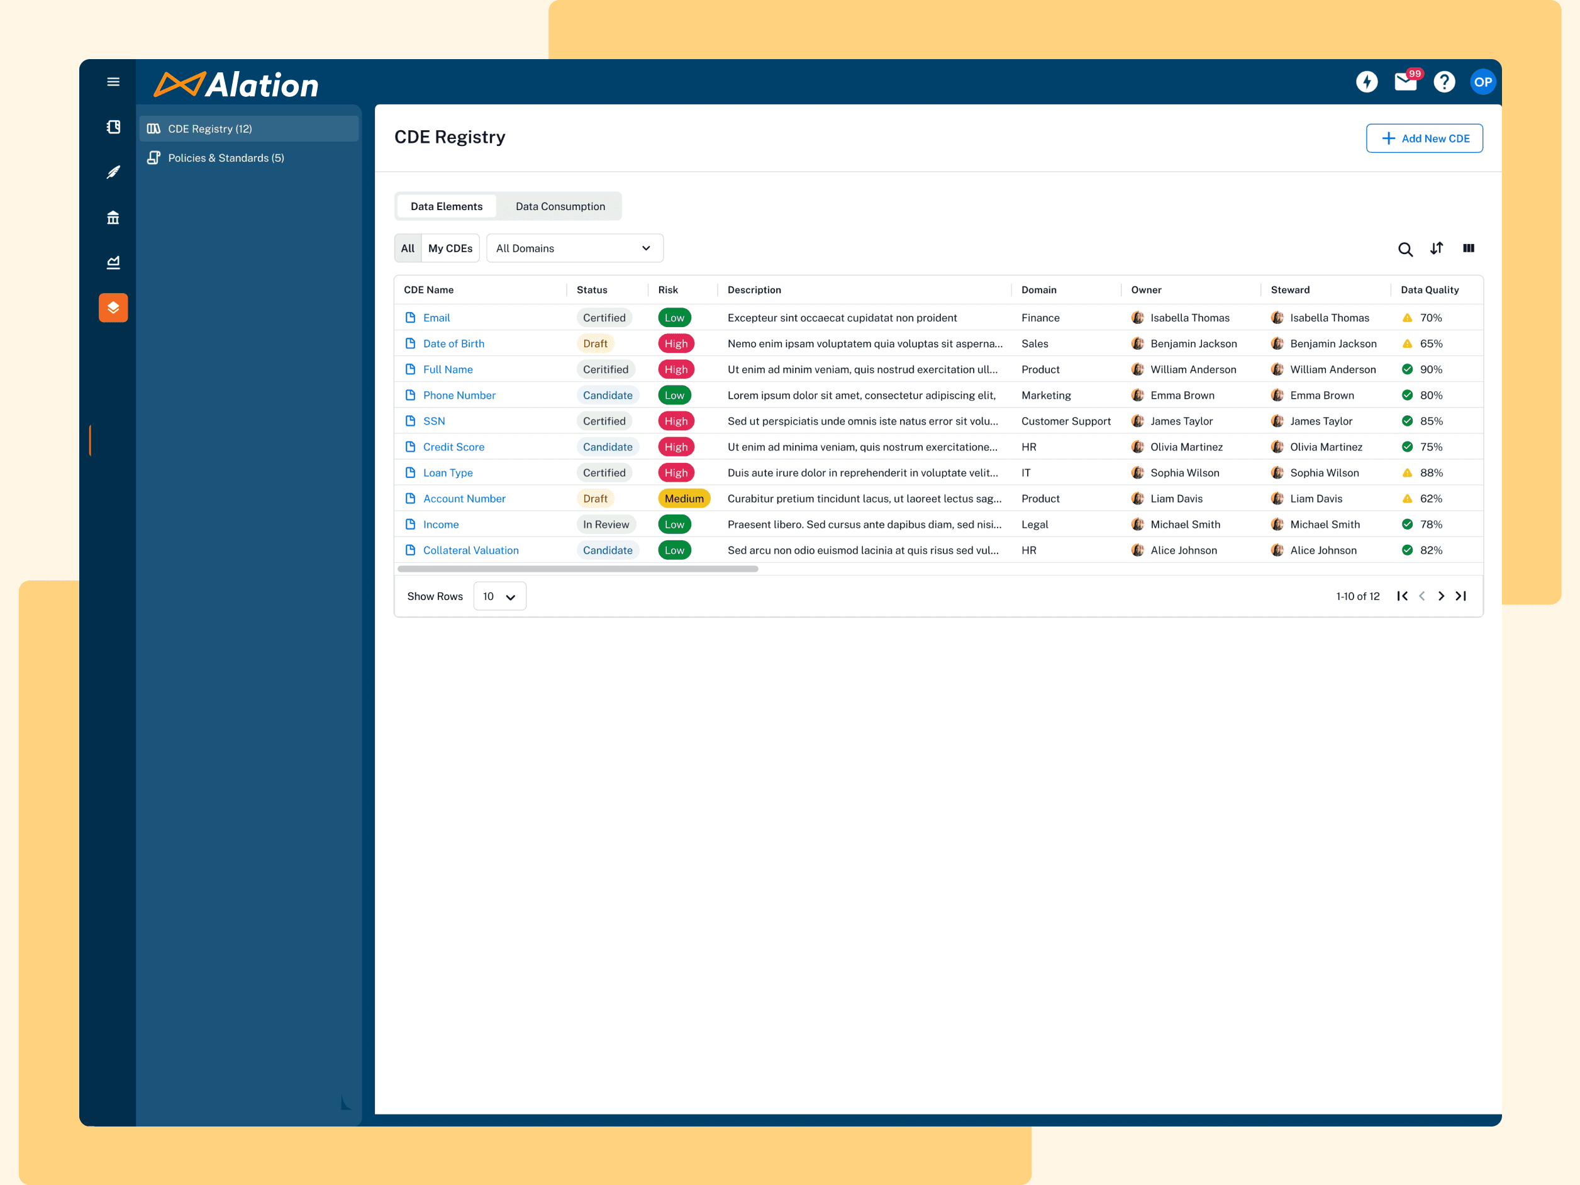Screen dimensions: 1580x1185
Task: Open the sort options icon
Action: 1437,248
